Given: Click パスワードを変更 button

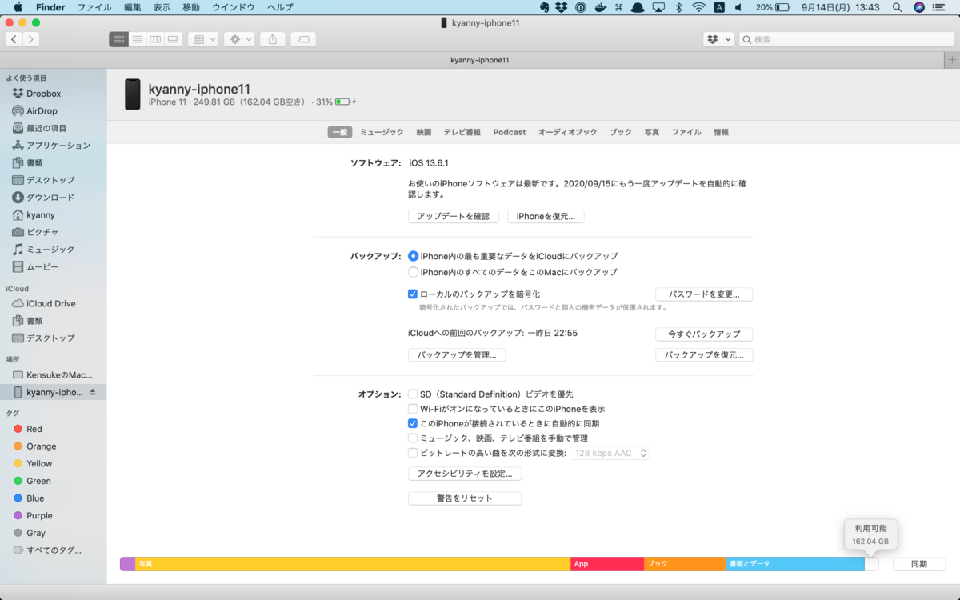Looking at the screenshot, I should [x=704, y=294].
